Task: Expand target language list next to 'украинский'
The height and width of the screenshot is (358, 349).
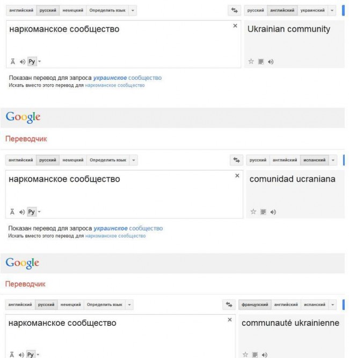Action: (332, 10)
